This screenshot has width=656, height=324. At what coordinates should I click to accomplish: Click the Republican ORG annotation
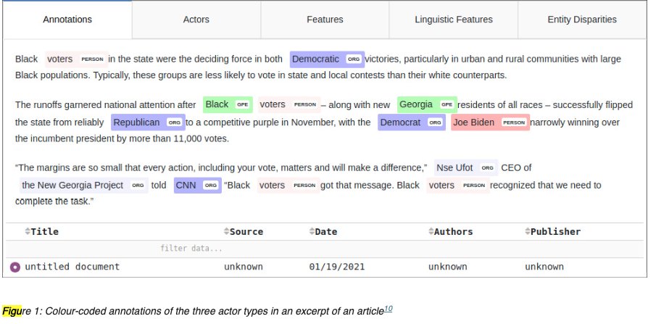[148, 122]
